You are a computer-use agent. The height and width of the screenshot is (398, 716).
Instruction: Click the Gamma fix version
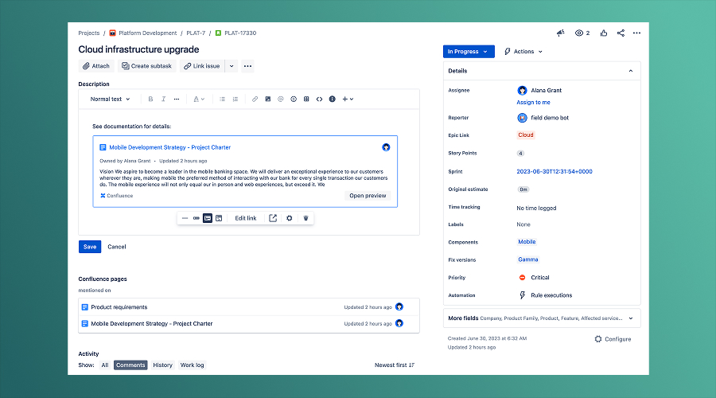coord(528,259)
